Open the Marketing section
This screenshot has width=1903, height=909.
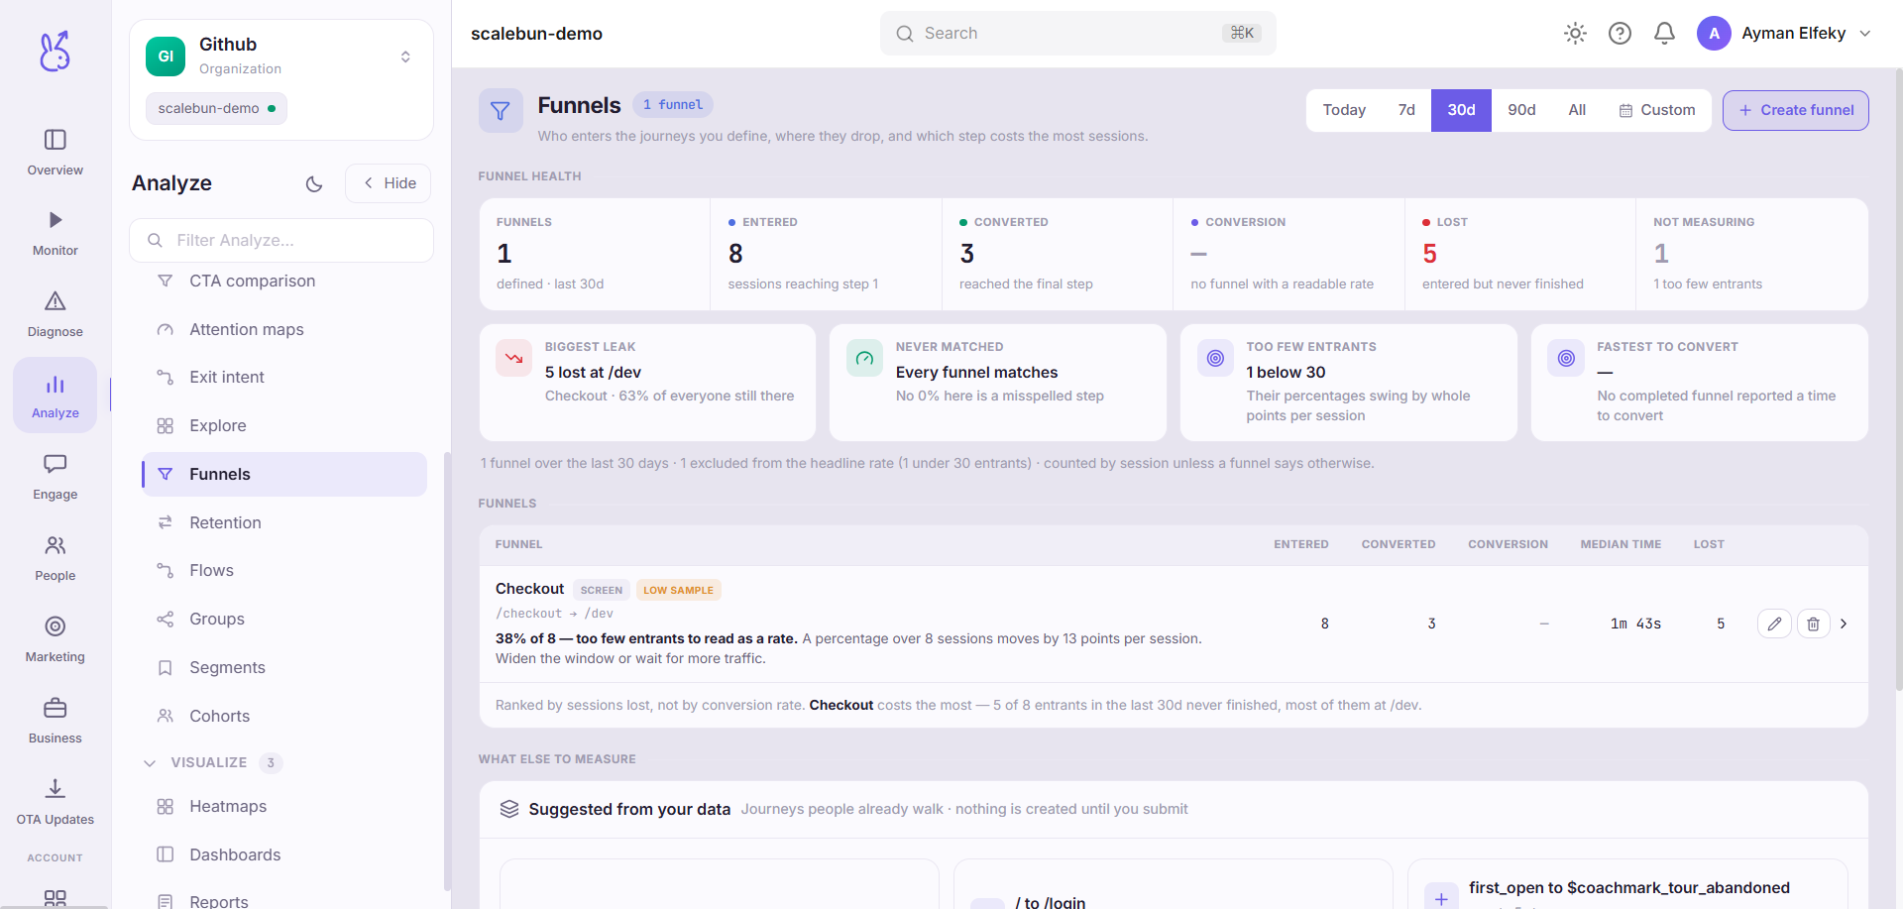pyautogui.click(x=56, y=639)
